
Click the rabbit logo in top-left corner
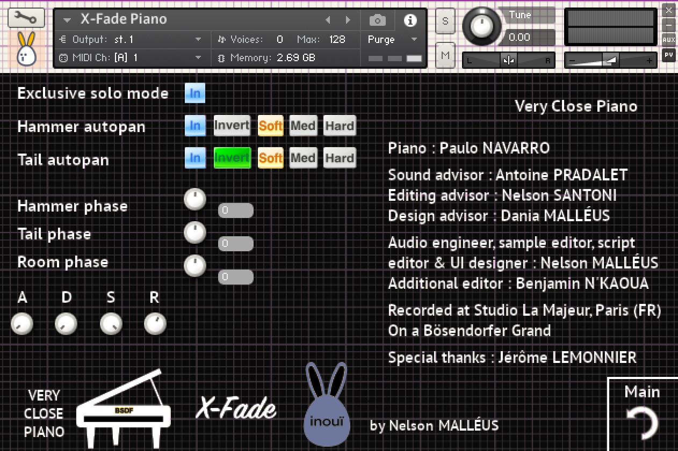coord(26,48)
